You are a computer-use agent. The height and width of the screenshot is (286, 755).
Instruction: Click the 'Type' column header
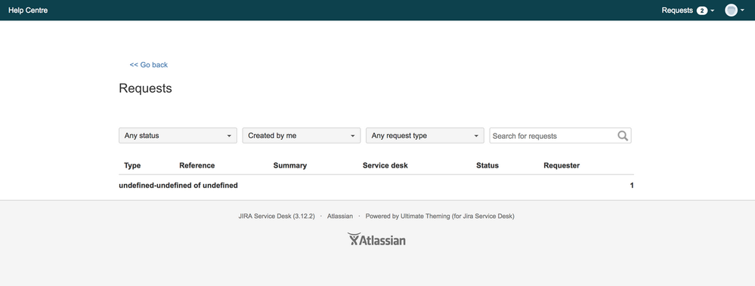(x=132, y=165)
